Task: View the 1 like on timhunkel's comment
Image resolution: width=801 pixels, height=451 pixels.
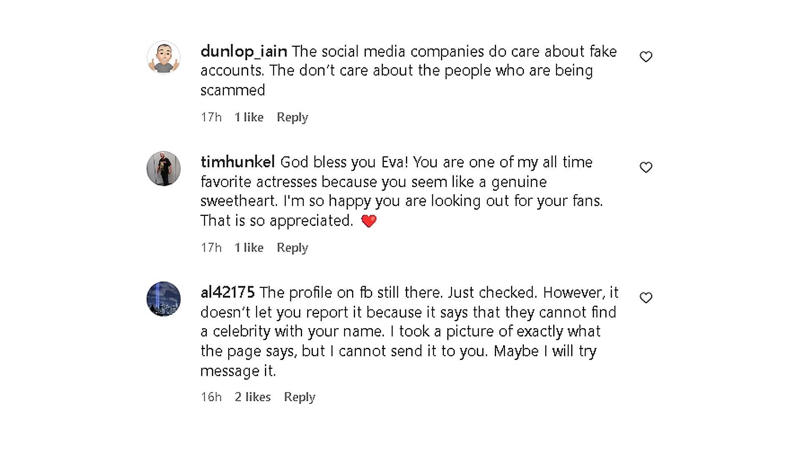Action: [249, 248]
